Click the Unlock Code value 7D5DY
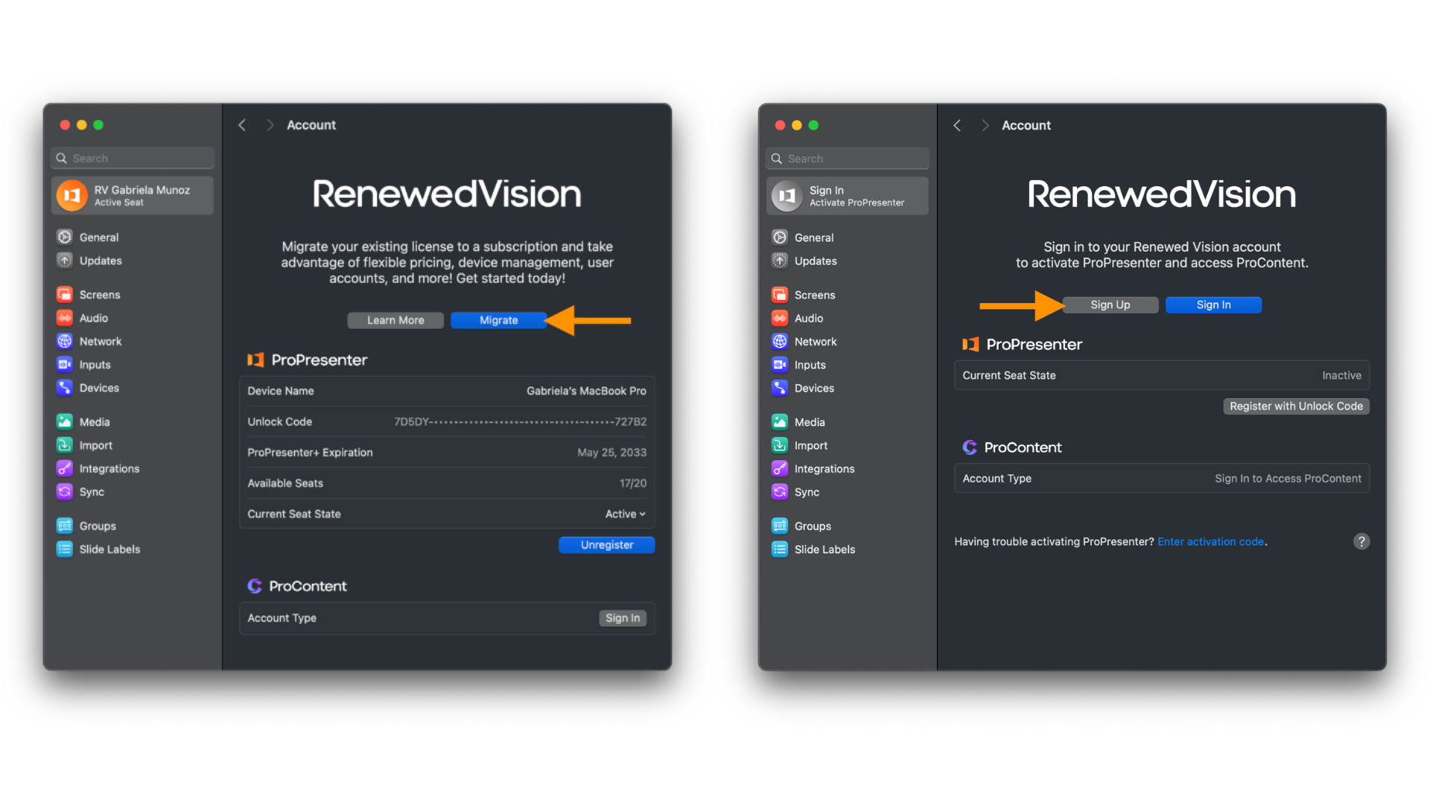 point(520,421)
